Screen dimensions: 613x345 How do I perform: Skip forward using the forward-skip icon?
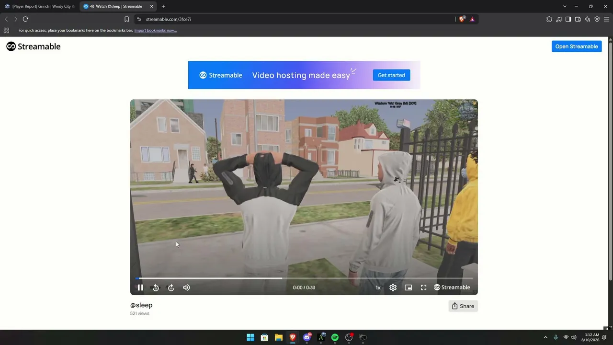(171, 287)
